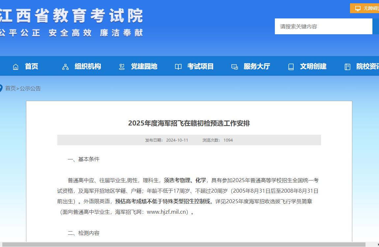Open the 服务大厅 menu
Image resolution: width=379 pixels, height=247 pixels.
257,67
